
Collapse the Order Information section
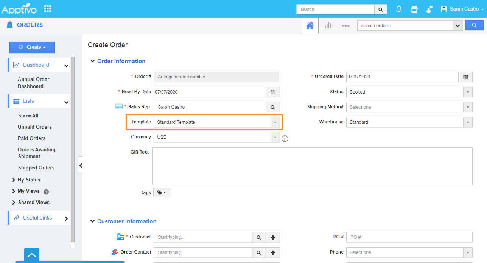pos(92,61)
